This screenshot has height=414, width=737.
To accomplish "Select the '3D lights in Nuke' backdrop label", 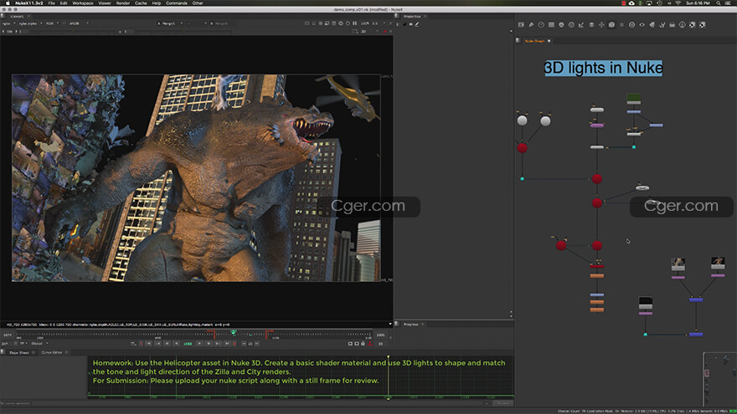I will point(604,68).
